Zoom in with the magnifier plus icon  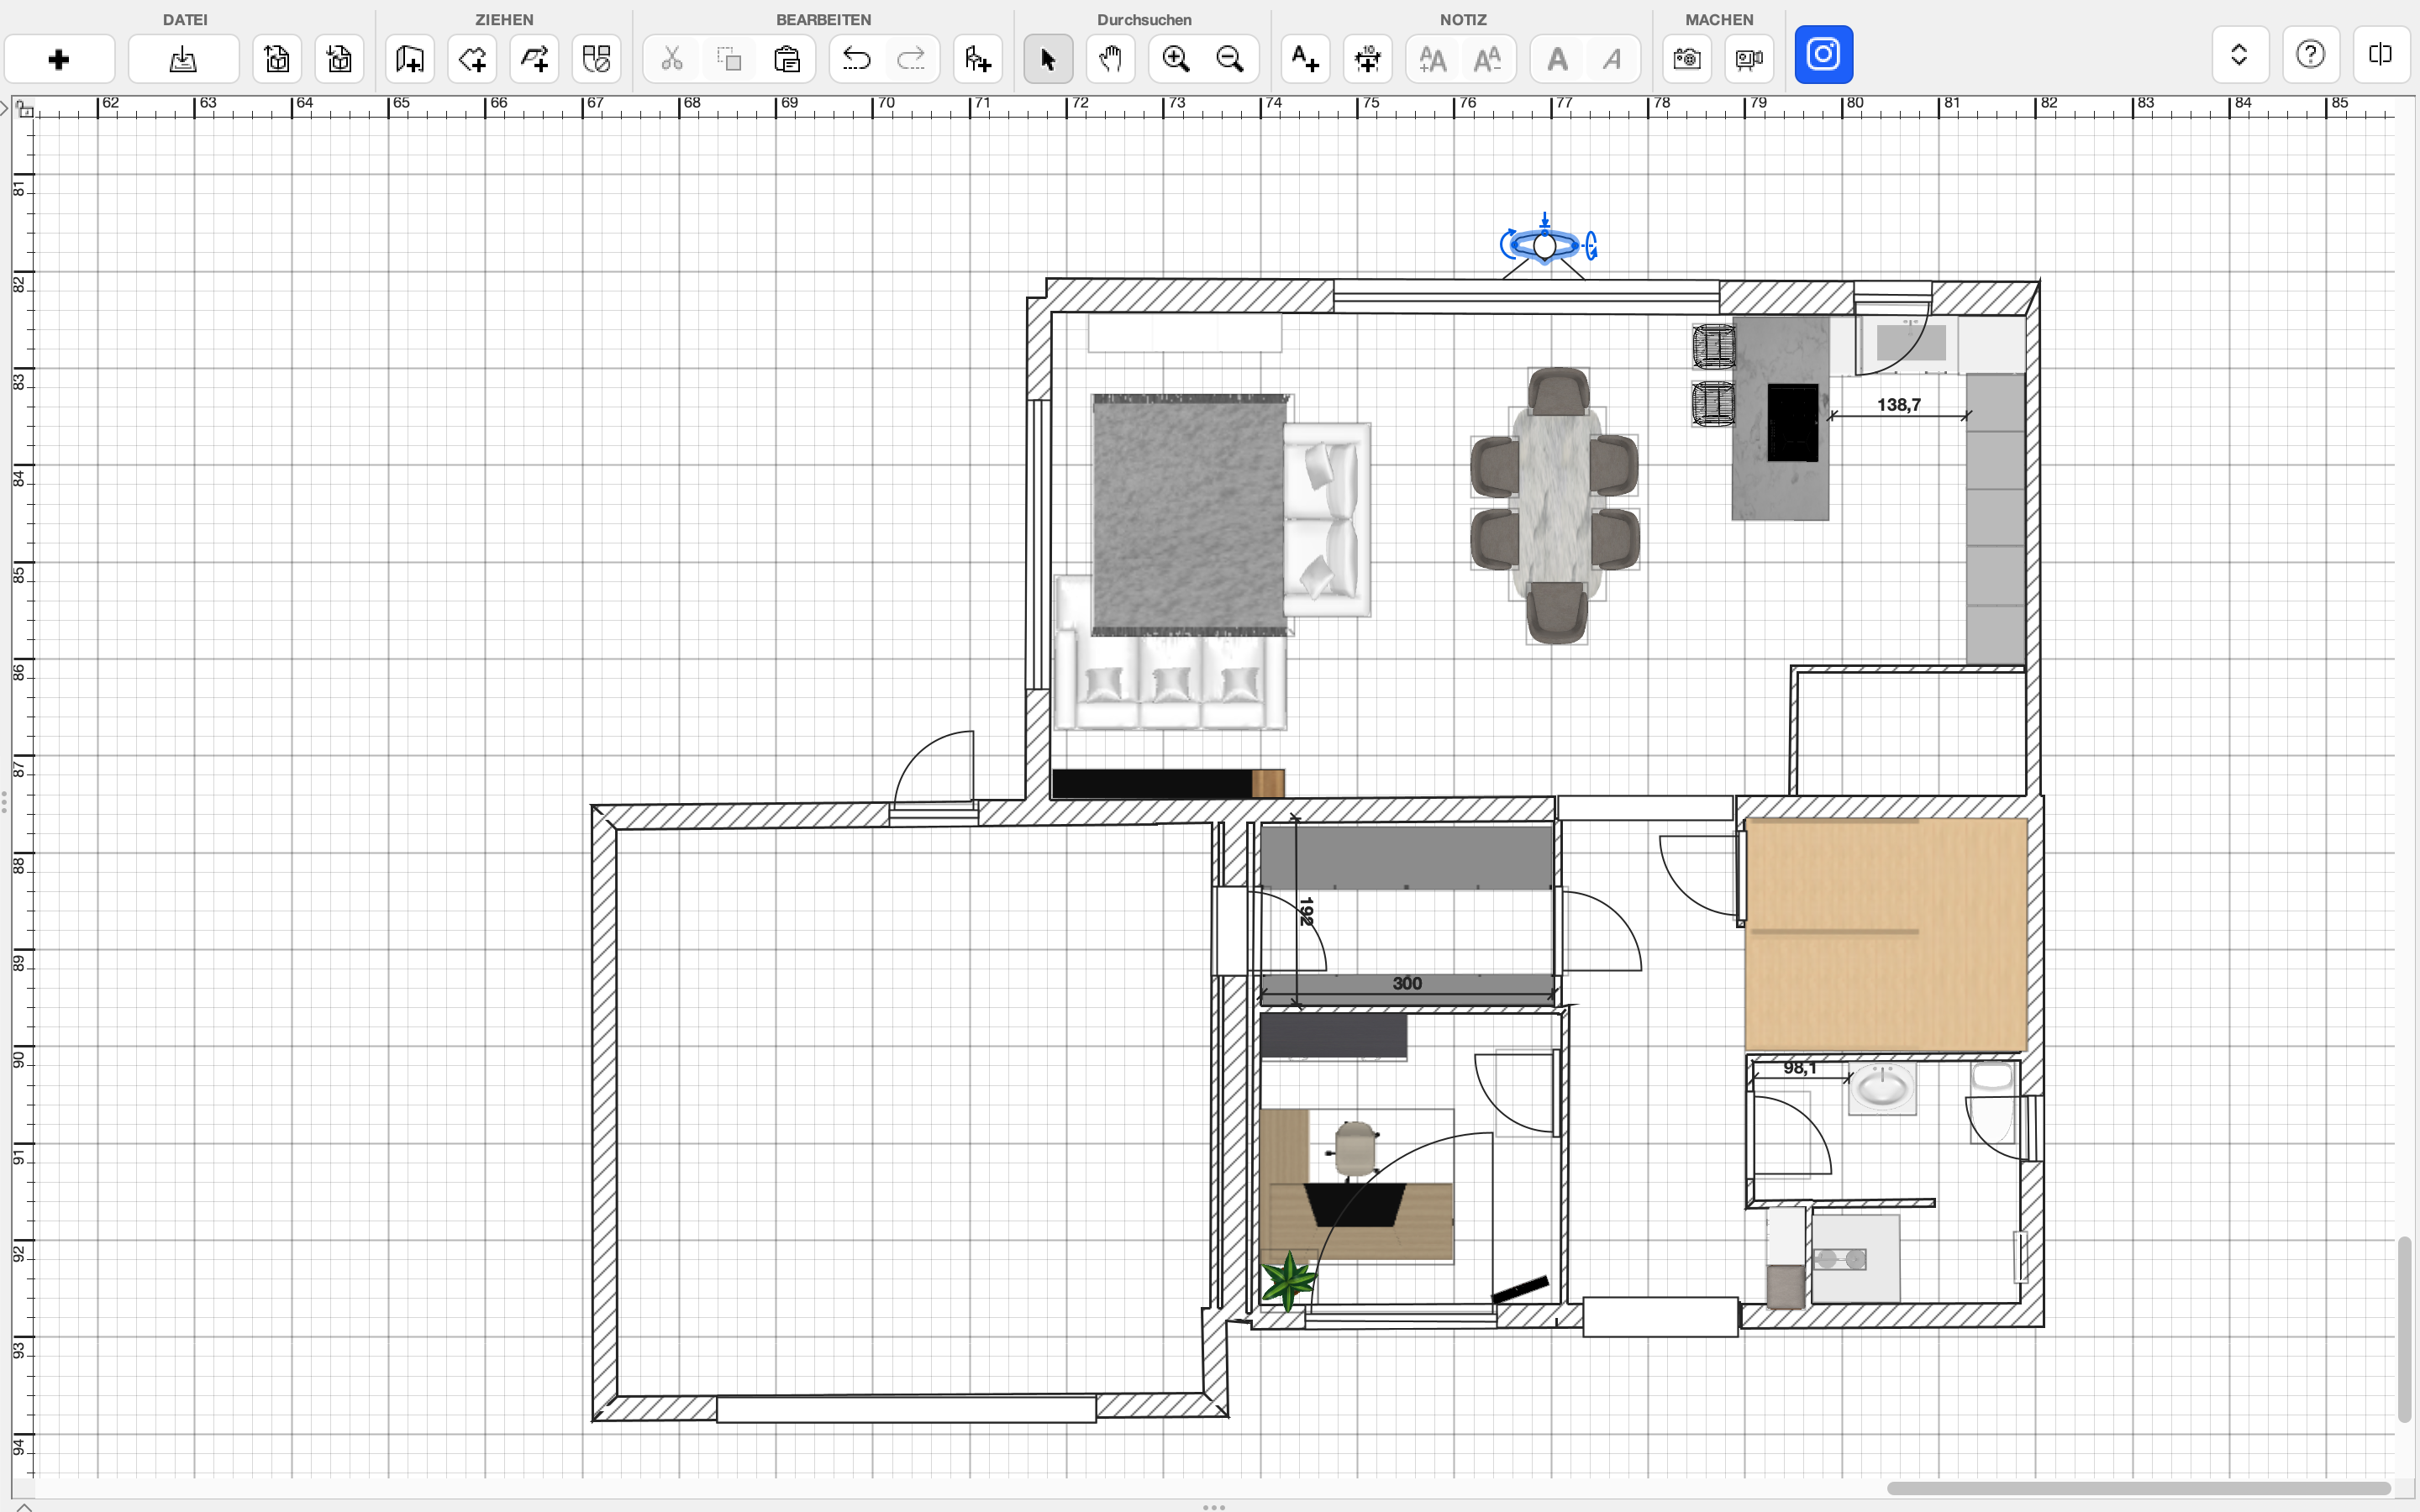pos(1176,60)
